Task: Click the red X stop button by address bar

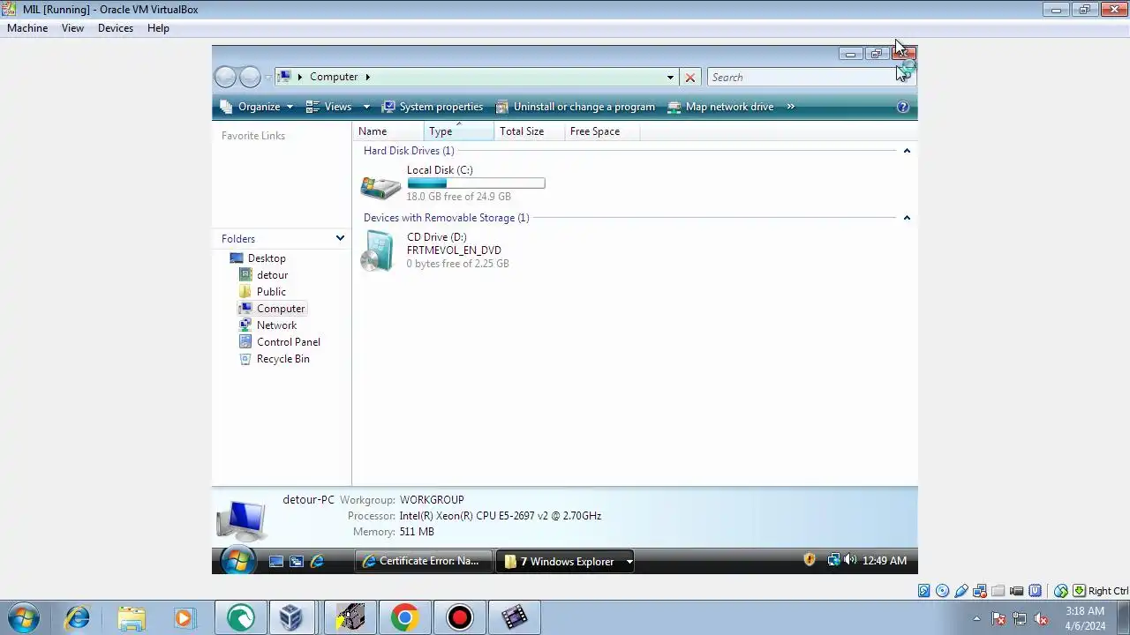Action: [x=690, y=78]
